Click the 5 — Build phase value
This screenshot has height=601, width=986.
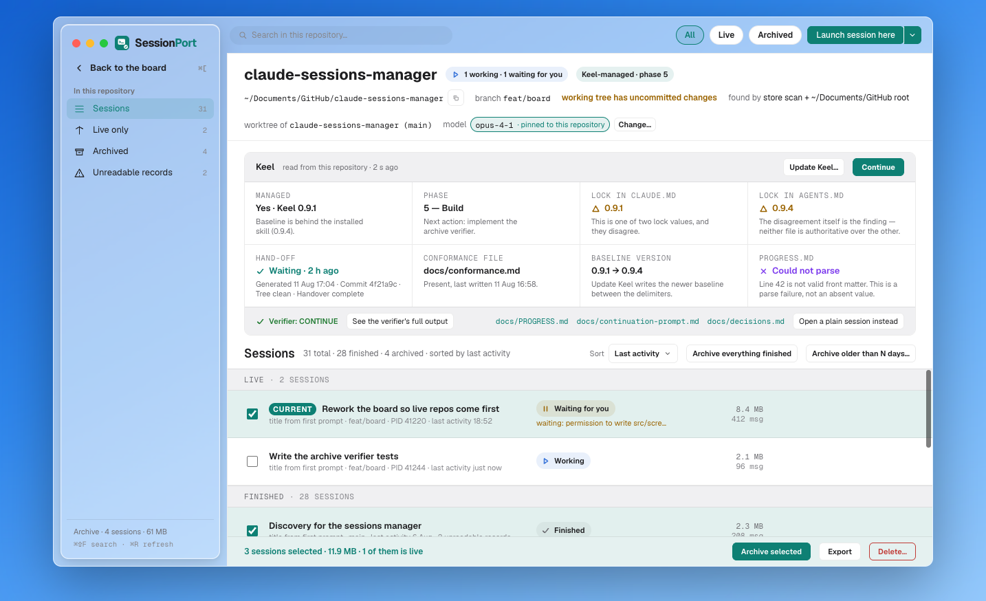tap(443, 208)
